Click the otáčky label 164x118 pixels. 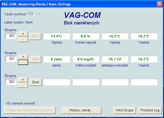(56, 65)
